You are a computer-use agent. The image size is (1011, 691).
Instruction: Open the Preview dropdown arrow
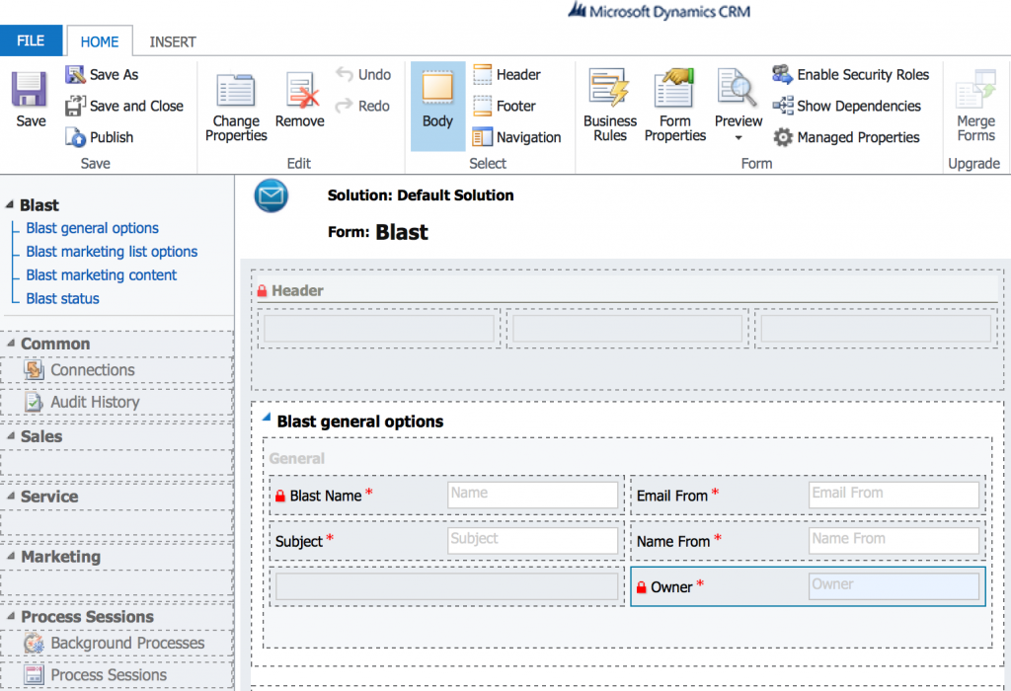click(739, 138)
